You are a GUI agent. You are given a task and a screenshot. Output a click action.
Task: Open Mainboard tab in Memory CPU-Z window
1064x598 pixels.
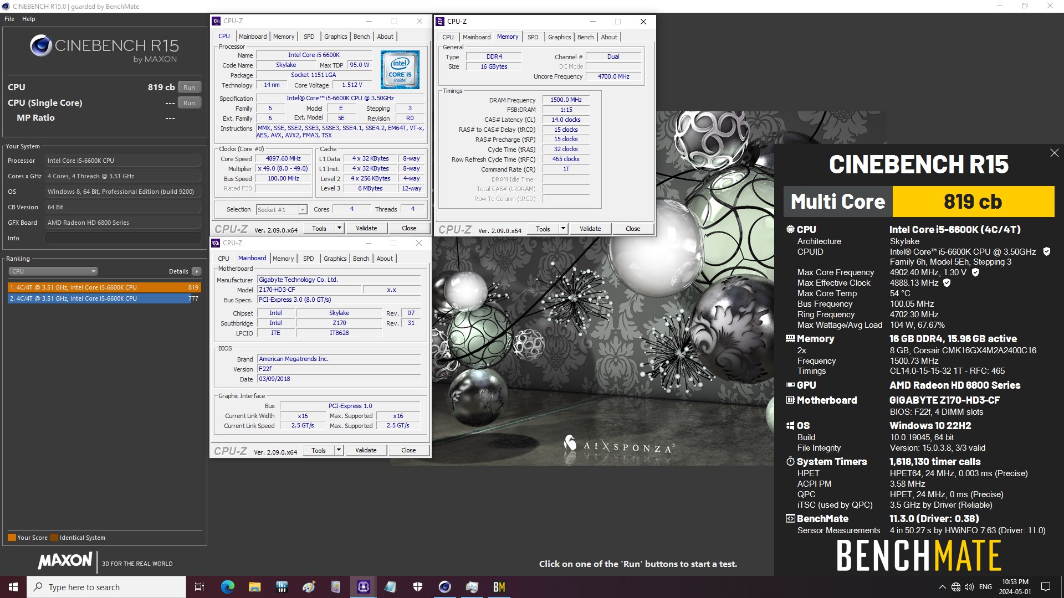(477, 37)
